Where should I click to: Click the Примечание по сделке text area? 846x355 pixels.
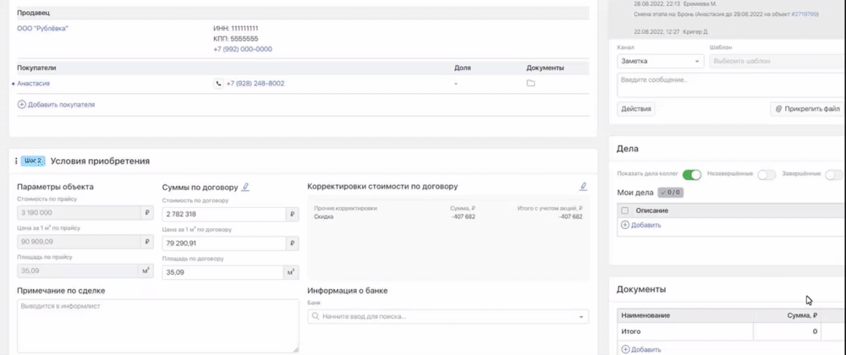click(x=157, y=325)
